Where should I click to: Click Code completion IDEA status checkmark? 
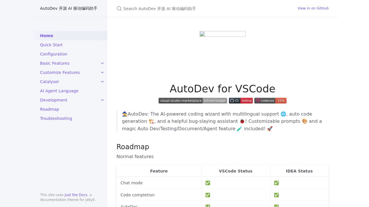pos(276,195)
